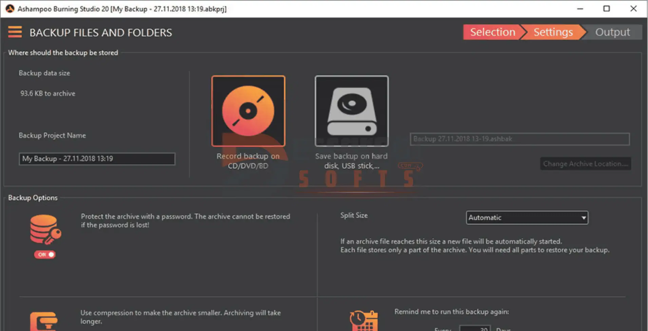This screenshot has width=648, height=331.
Task: Maximize the Burning Studio window
Action: pos(607,9)
